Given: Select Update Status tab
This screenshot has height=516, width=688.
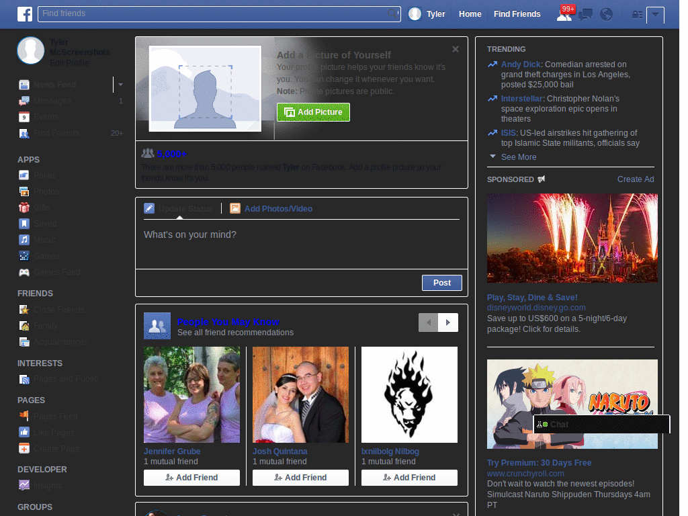Looking at the screenshot, I should 179,209.
